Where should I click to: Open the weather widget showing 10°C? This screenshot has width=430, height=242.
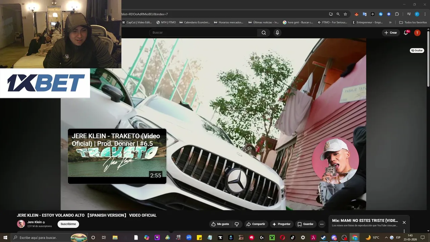[372, 238]
